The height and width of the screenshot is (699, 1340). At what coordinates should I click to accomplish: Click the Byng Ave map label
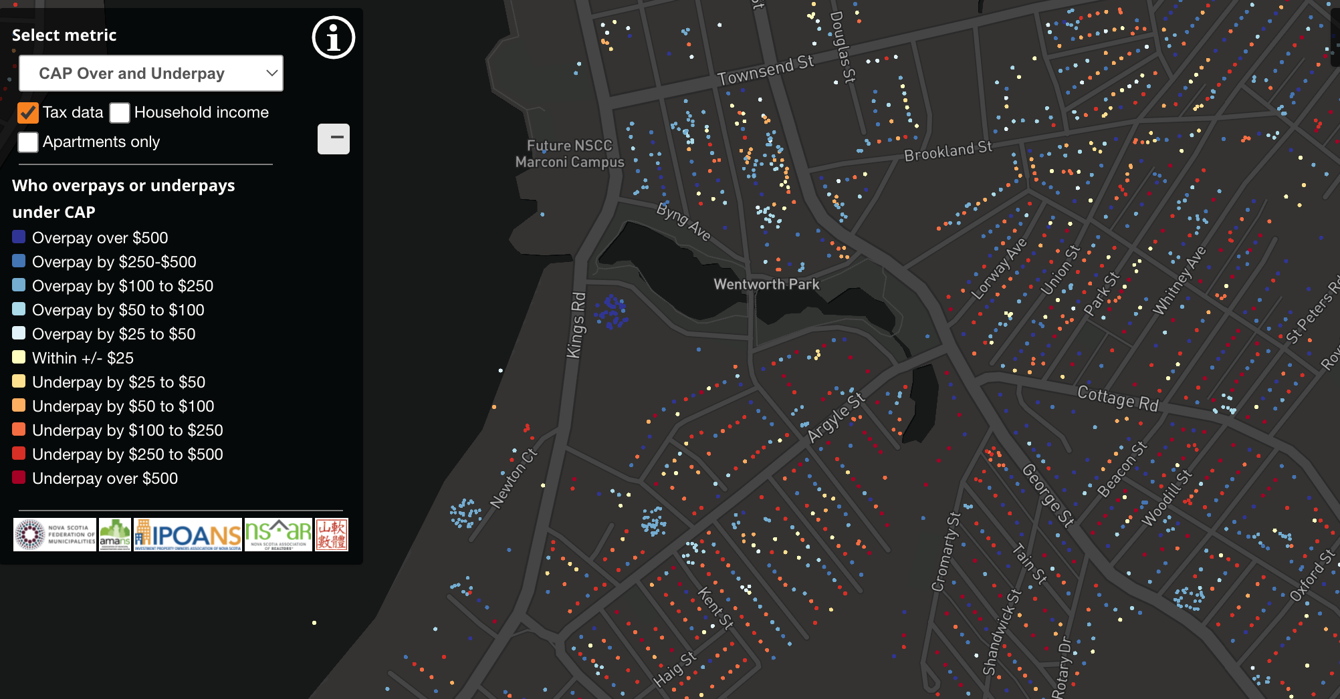[683, 221]
